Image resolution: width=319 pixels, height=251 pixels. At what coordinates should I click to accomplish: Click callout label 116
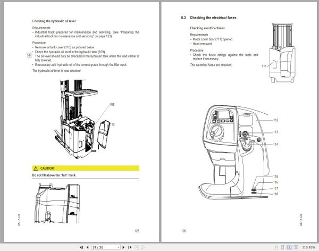coord(275,182)
